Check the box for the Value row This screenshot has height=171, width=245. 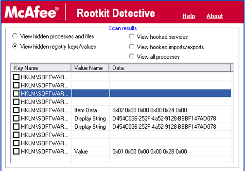tap(16, 151)
